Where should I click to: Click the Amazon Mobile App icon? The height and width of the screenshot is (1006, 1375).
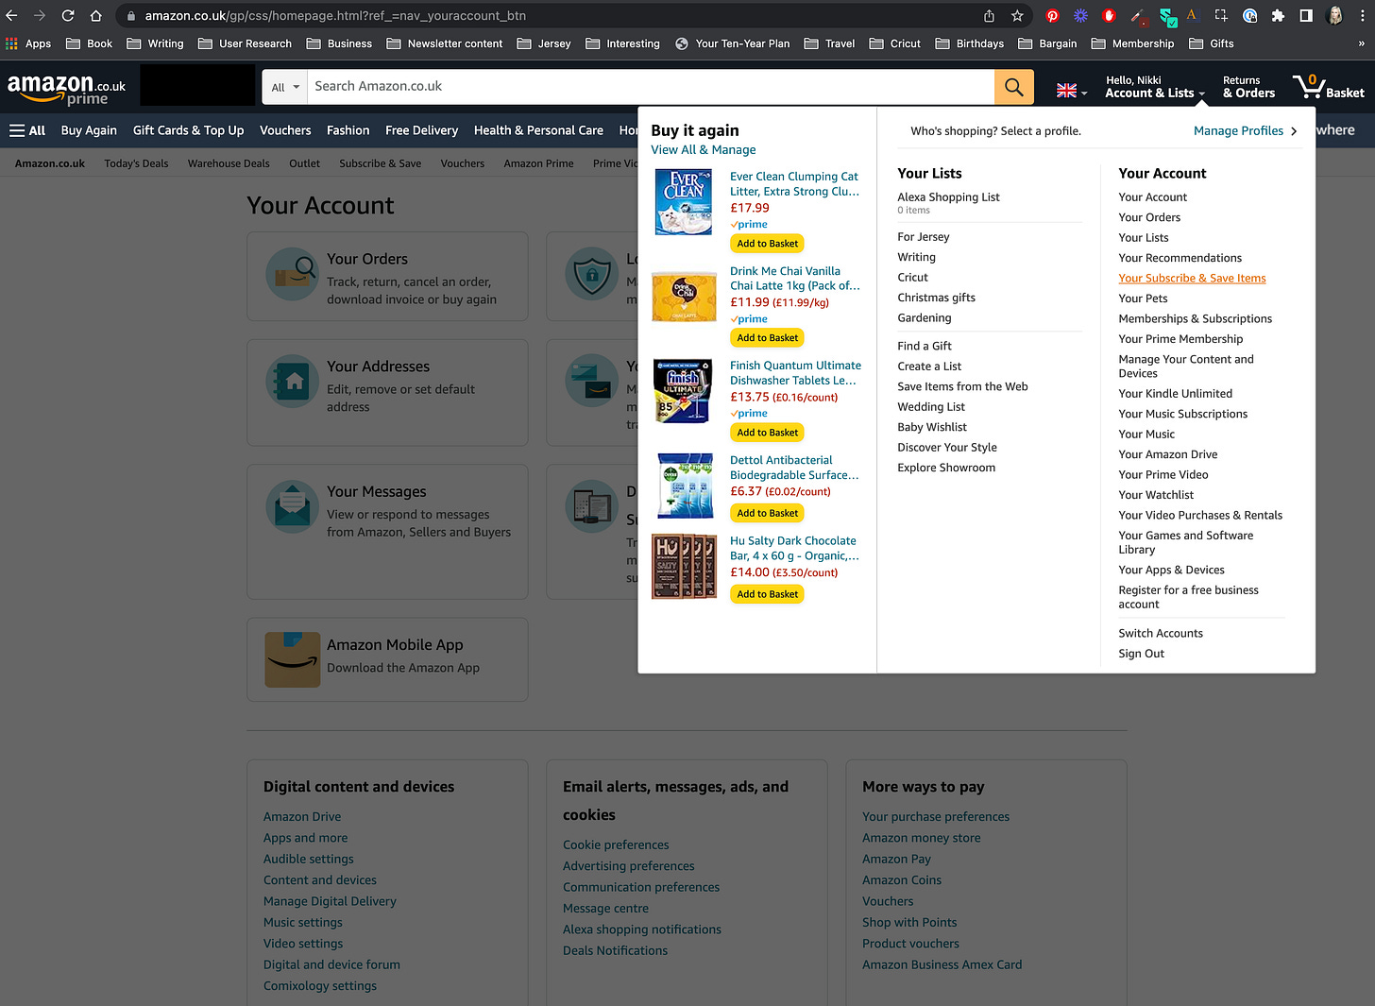click(293, 659)
